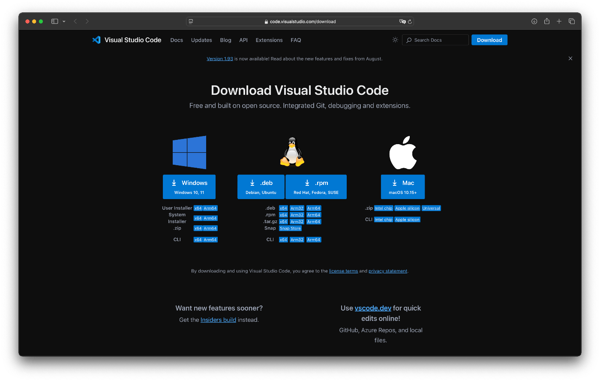This screenshot has height=381, width=600.
Task: Download the Windows 10, 11 installer button
Action: coord(189,187)
